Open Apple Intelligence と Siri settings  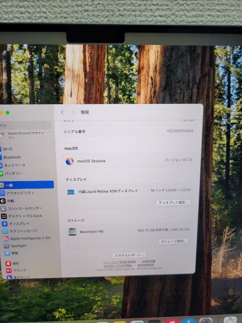27,238
